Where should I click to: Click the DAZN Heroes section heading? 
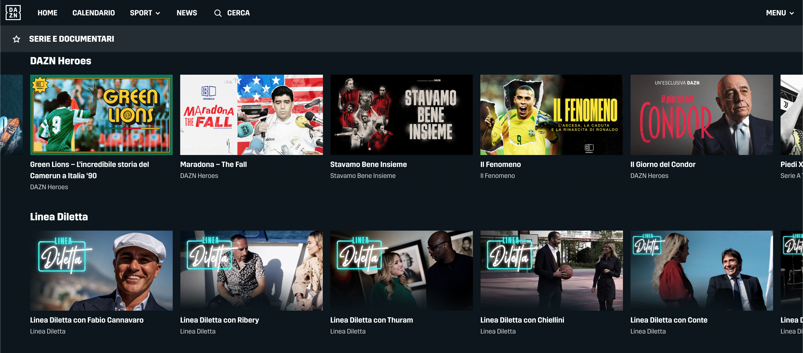(61, 61)
